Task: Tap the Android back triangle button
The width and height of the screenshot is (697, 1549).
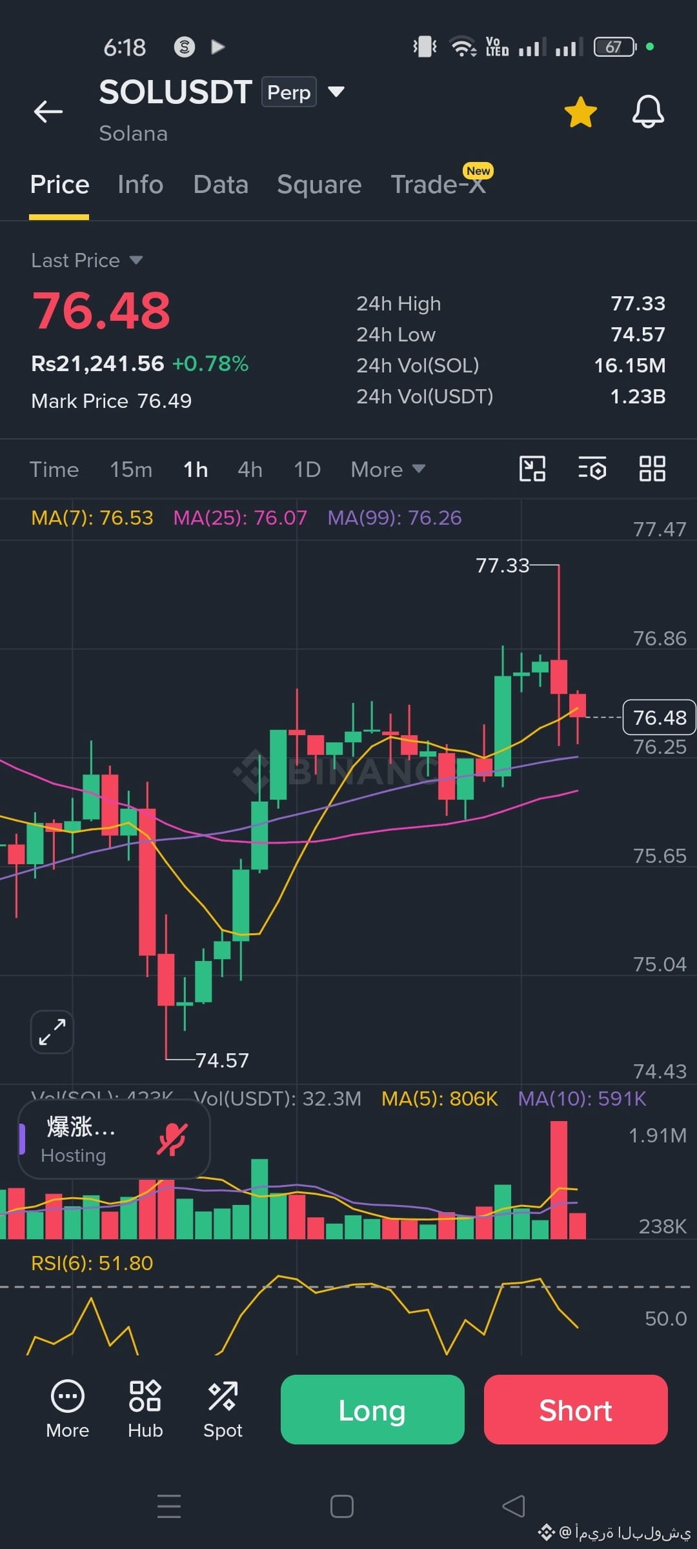Action: [x=514, y=1506]
